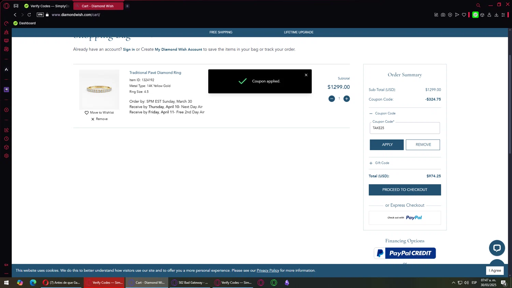Move the ring to Wishlist

(x=99, y=113)
